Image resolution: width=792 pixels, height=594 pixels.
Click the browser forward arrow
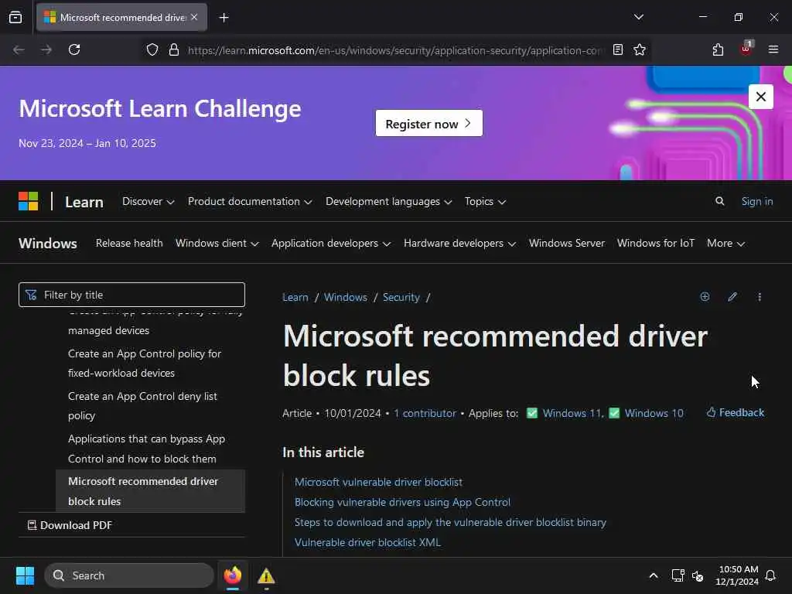click(x=46, y=49)
